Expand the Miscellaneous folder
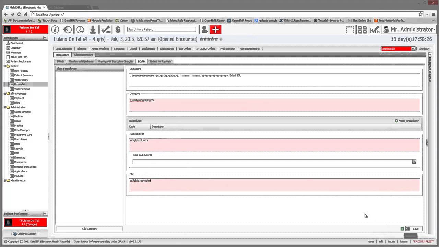The width and height of the screenshot is (439, 247). [5, 180]
